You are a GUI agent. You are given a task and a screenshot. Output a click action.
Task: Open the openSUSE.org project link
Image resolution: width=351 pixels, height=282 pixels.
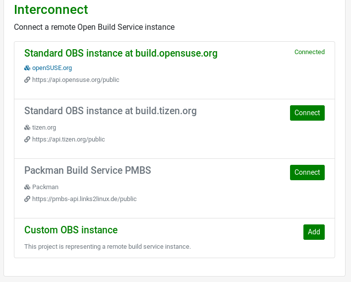tap(52, 68)
